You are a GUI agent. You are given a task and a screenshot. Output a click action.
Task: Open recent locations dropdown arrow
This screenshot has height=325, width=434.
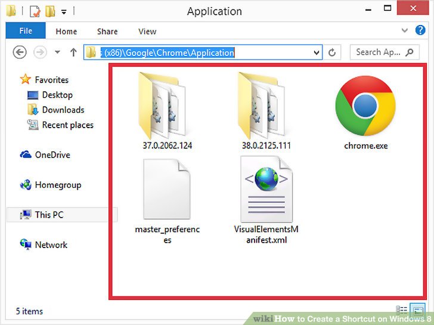[x=57, y=52]
